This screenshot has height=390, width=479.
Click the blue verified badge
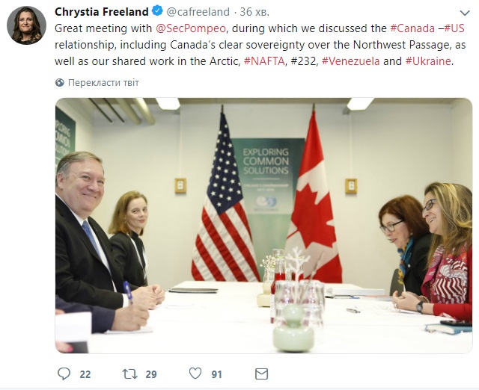click(x=157, y=12)
